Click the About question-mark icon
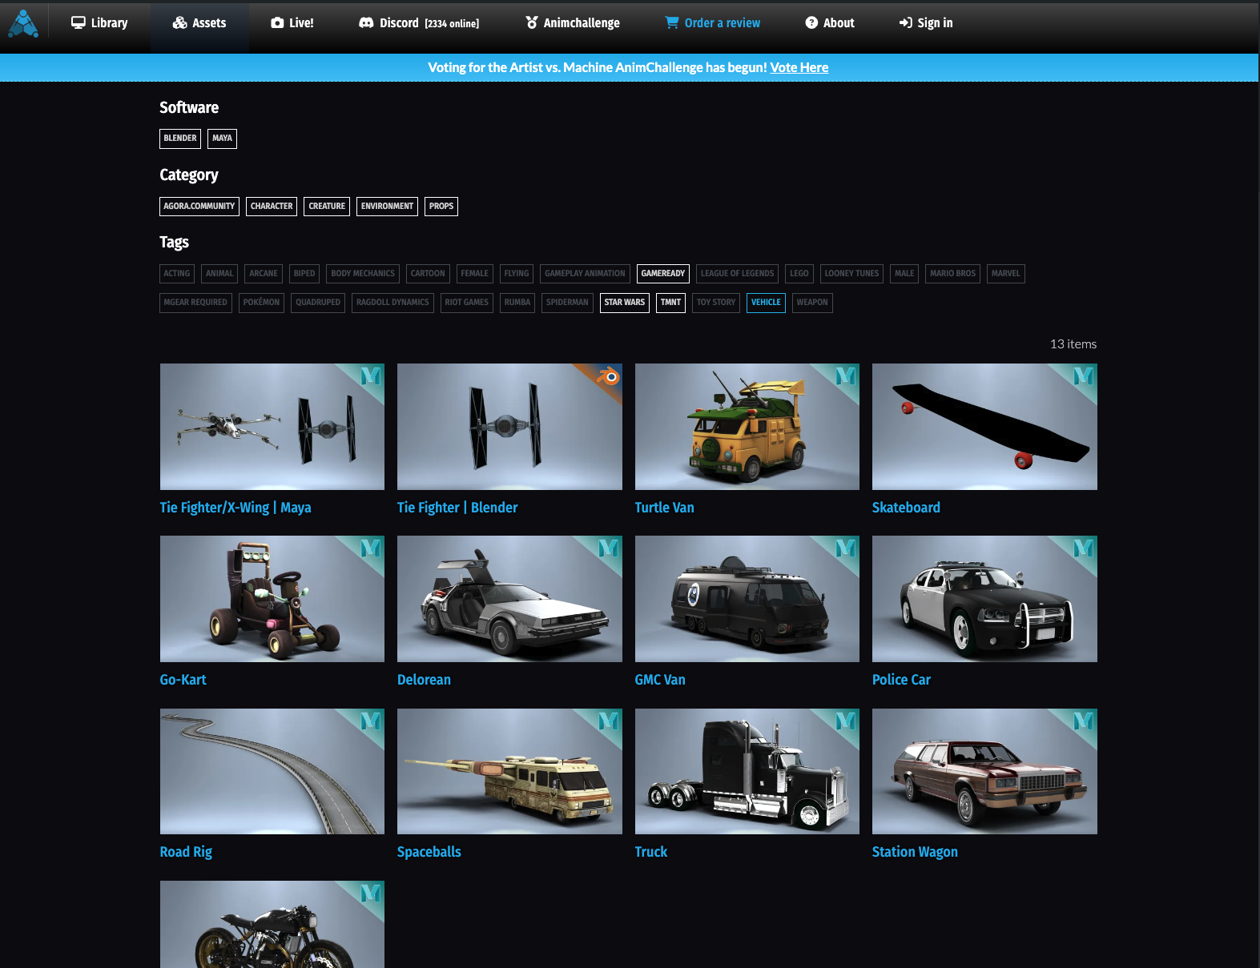 click(x=811, y=22)
